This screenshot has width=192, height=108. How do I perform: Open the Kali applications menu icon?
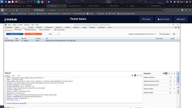pyautogui.click(x=2, y=2)
